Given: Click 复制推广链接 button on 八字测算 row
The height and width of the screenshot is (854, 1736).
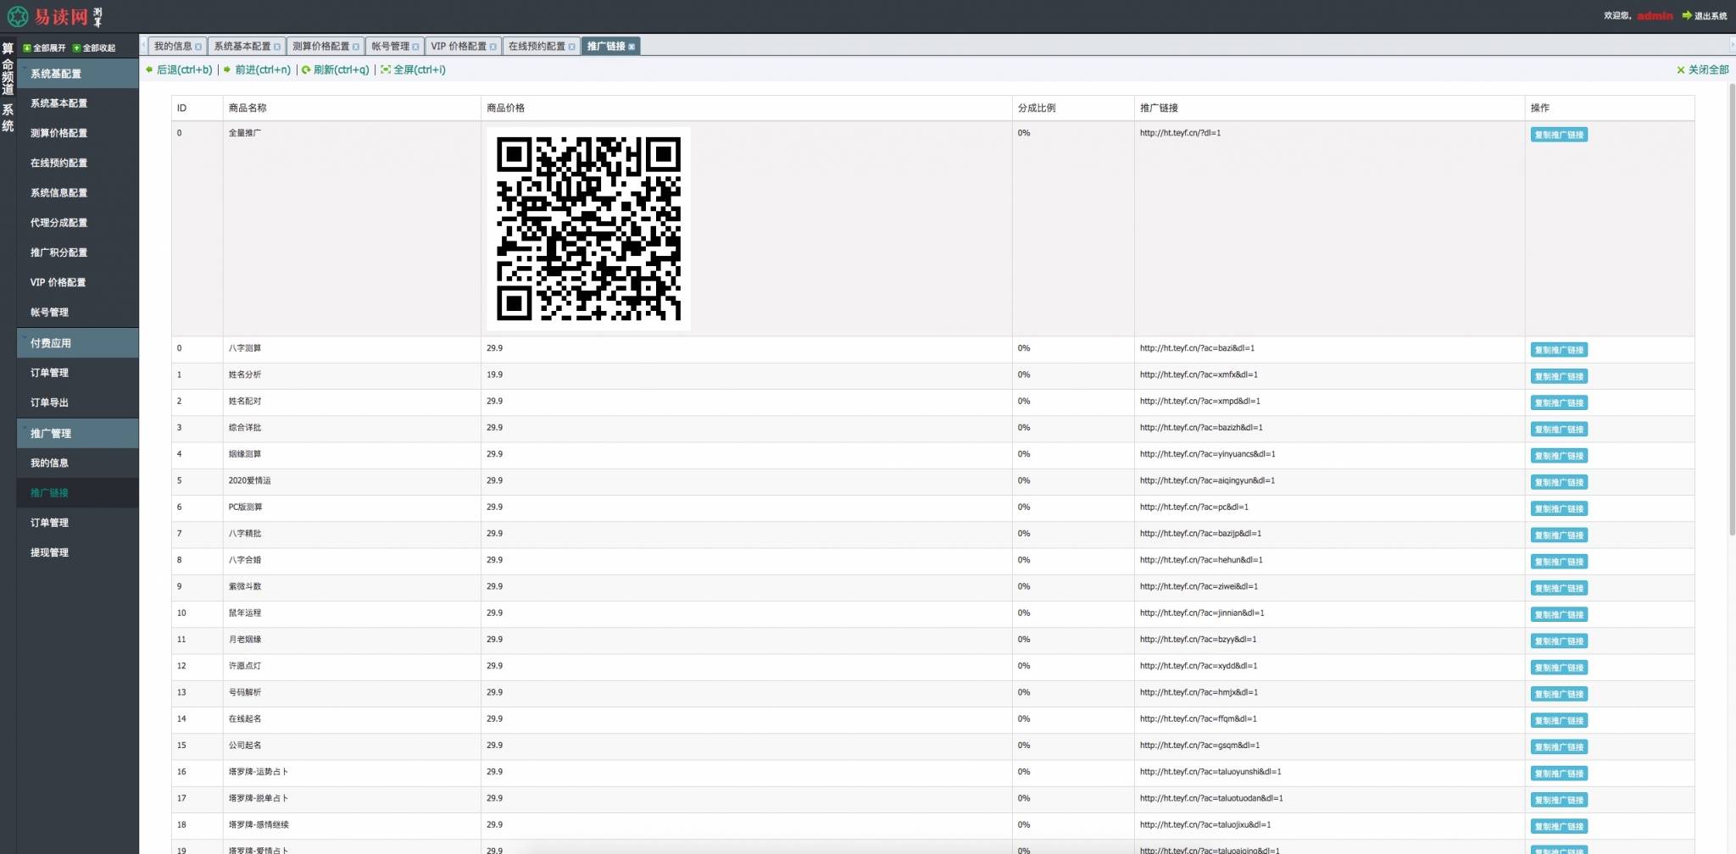Looking at the screenshot, I should coord(1559,349).
